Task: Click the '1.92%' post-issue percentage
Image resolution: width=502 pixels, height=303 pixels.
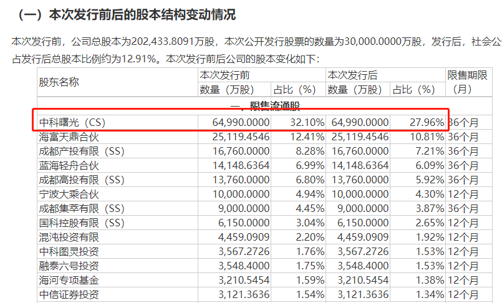Action: [430, 238]
